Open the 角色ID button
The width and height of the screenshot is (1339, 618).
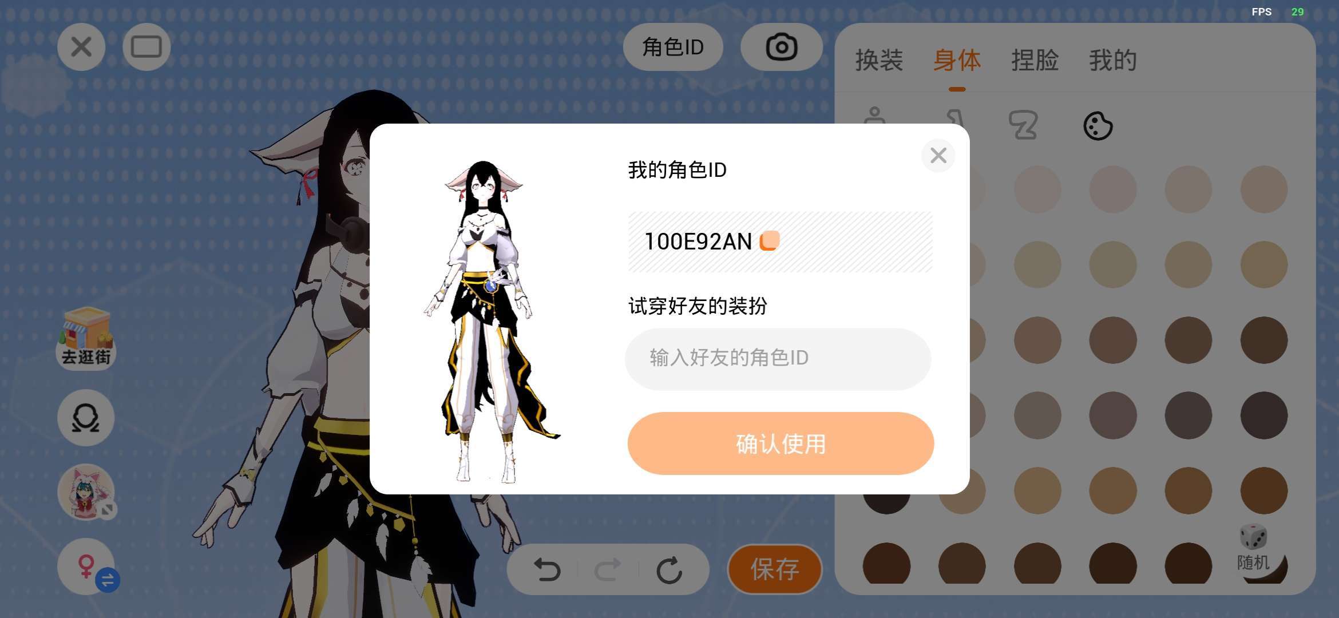click(x=673, y=47)
